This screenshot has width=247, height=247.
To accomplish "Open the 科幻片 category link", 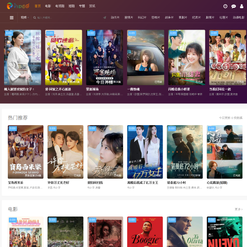I will [x=142, y=17].
